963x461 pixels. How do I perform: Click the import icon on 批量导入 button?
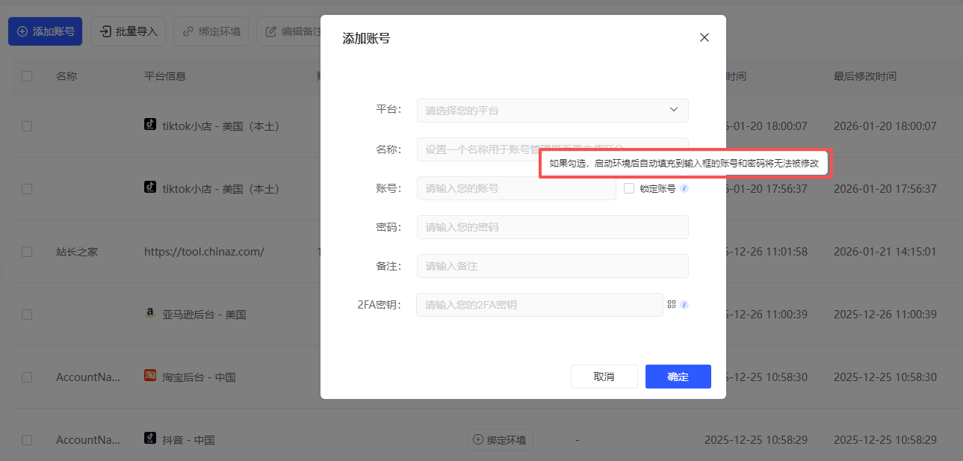(104, 31)
